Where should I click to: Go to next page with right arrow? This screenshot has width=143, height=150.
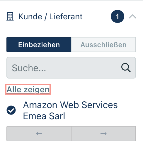pos(103,134)
